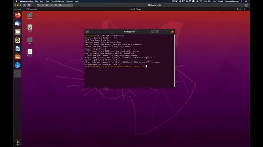Open macOS Spotlight search icon
The height and width of the screenshot is (147, 263).
[242, 1]
